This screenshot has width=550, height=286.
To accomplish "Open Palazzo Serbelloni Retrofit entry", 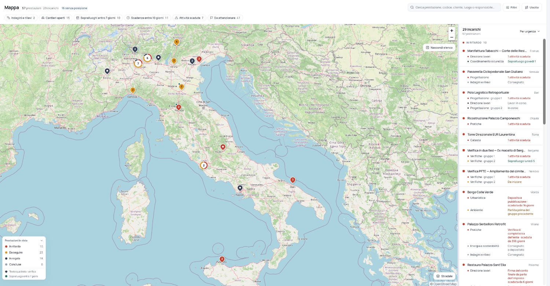I will point(486,224).
